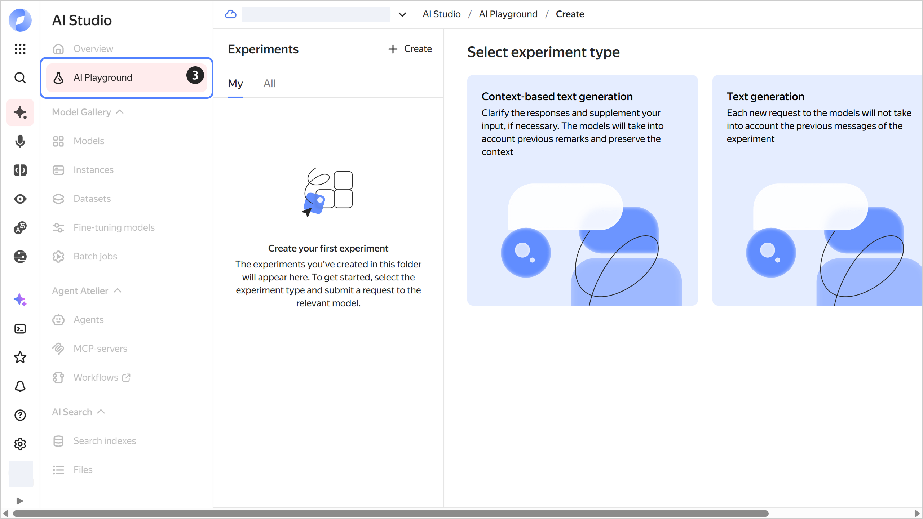Switch to the All experiments tab
The height and width of the screenshot is (519, 923).
click(x=269, y=84)
